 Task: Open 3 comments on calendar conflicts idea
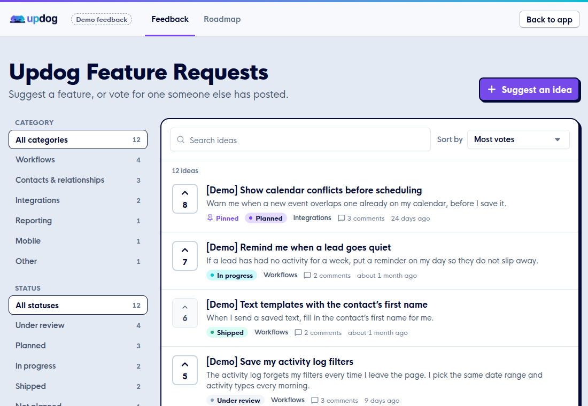pos(361,218)
